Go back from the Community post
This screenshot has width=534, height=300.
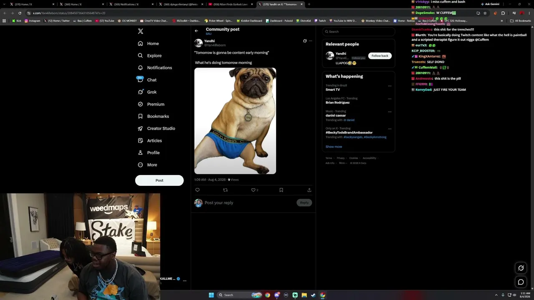pos(196,31)
